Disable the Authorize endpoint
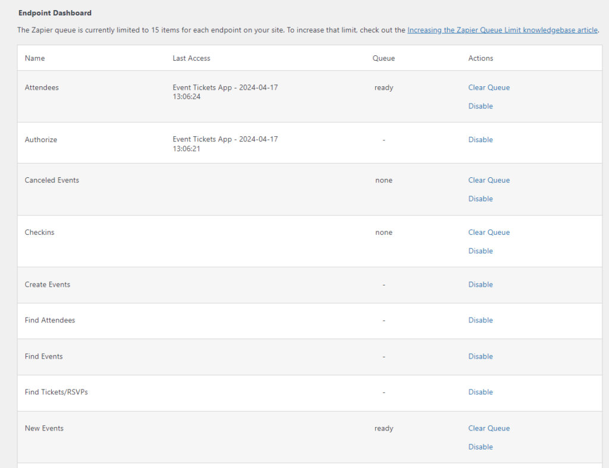Screen dimensions: 609x468 pos(481,139)
